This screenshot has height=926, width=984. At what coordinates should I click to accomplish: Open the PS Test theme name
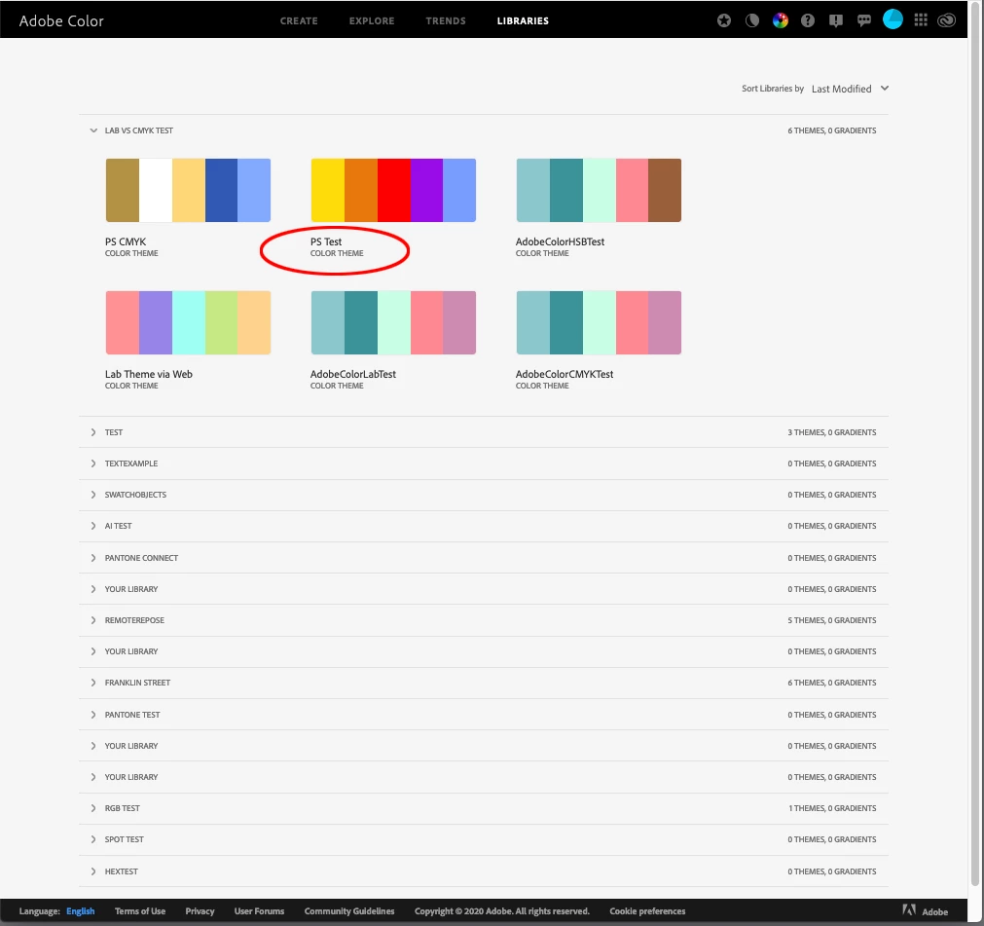pos(326,241)
